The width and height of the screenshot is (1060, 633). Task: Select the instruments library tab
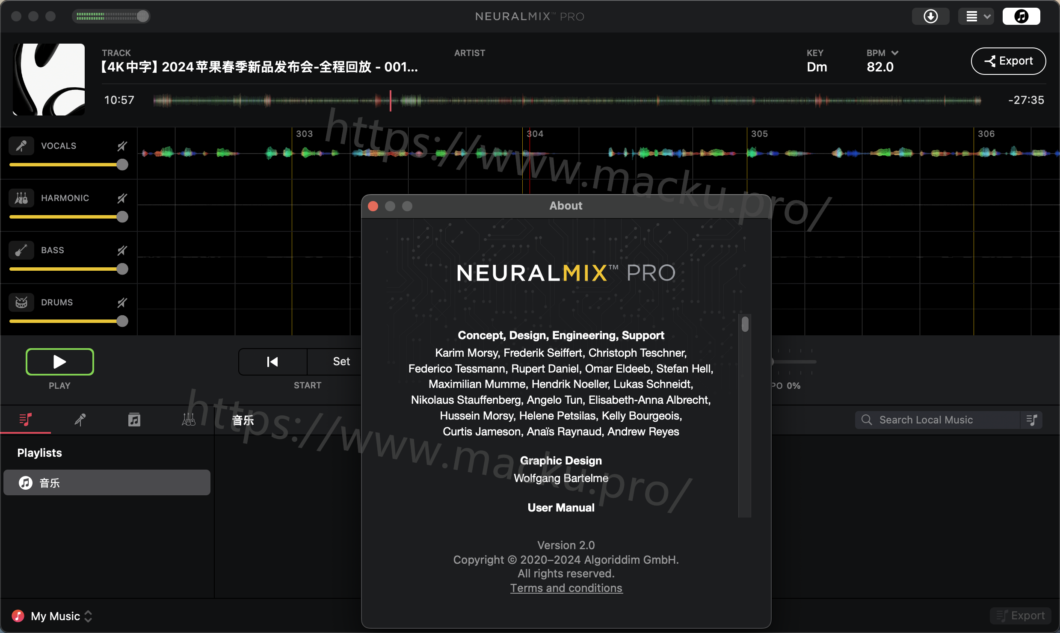point(189,420)
